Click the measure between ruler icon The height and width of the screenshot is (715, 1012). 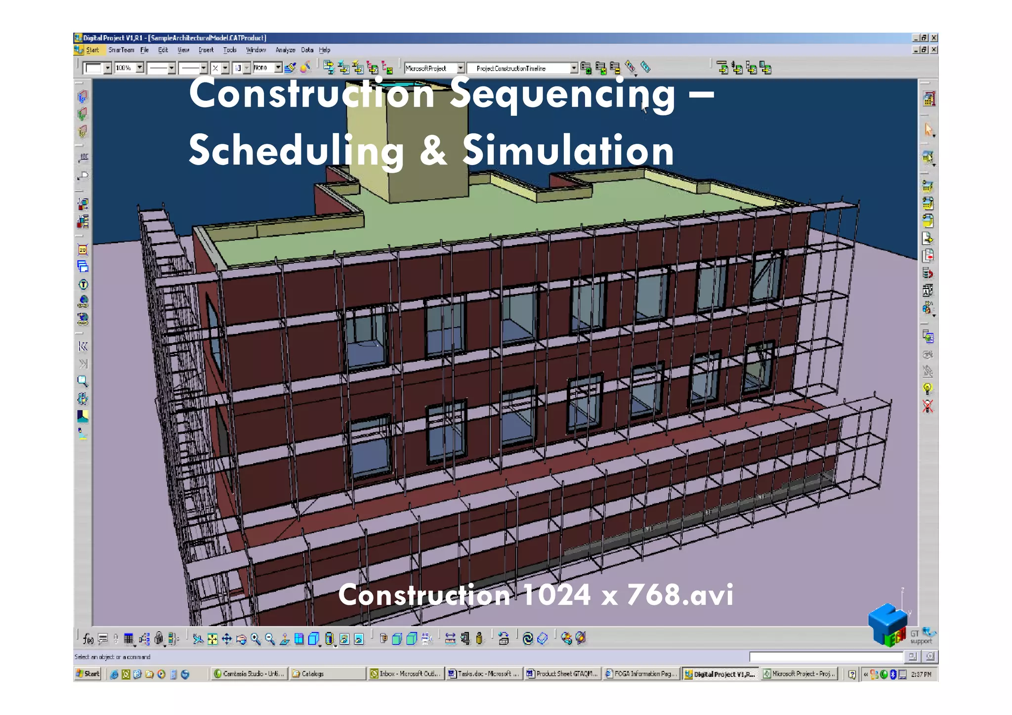click(x=450, y=639)
